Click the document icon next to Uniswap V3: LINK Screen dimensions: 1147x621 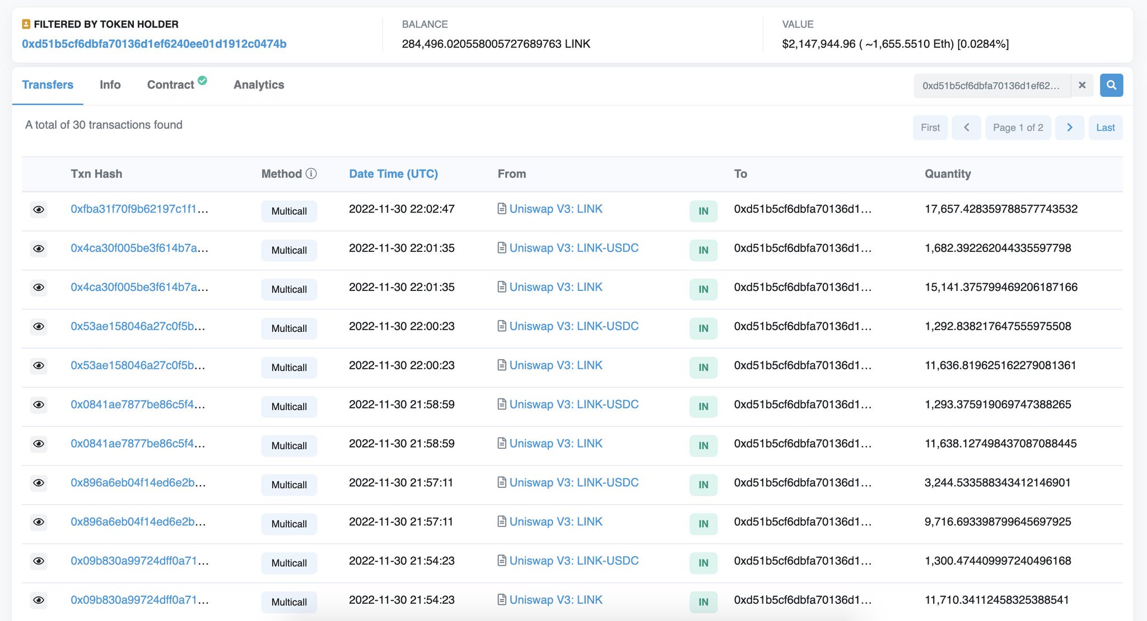coord(502,208)
